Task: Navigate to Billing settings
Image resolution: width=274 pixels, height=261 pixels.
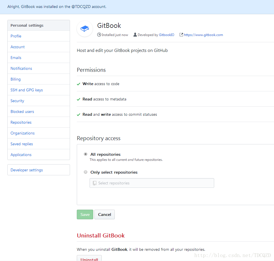Action: coord(39,79)
